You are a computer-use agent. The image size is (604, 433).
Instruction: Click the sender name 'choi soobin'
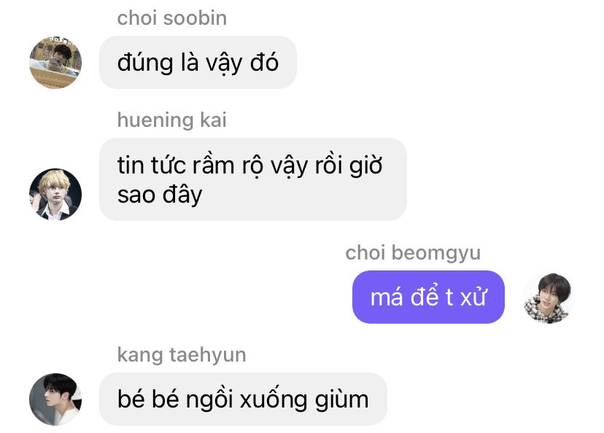click(x=172, y=18)
